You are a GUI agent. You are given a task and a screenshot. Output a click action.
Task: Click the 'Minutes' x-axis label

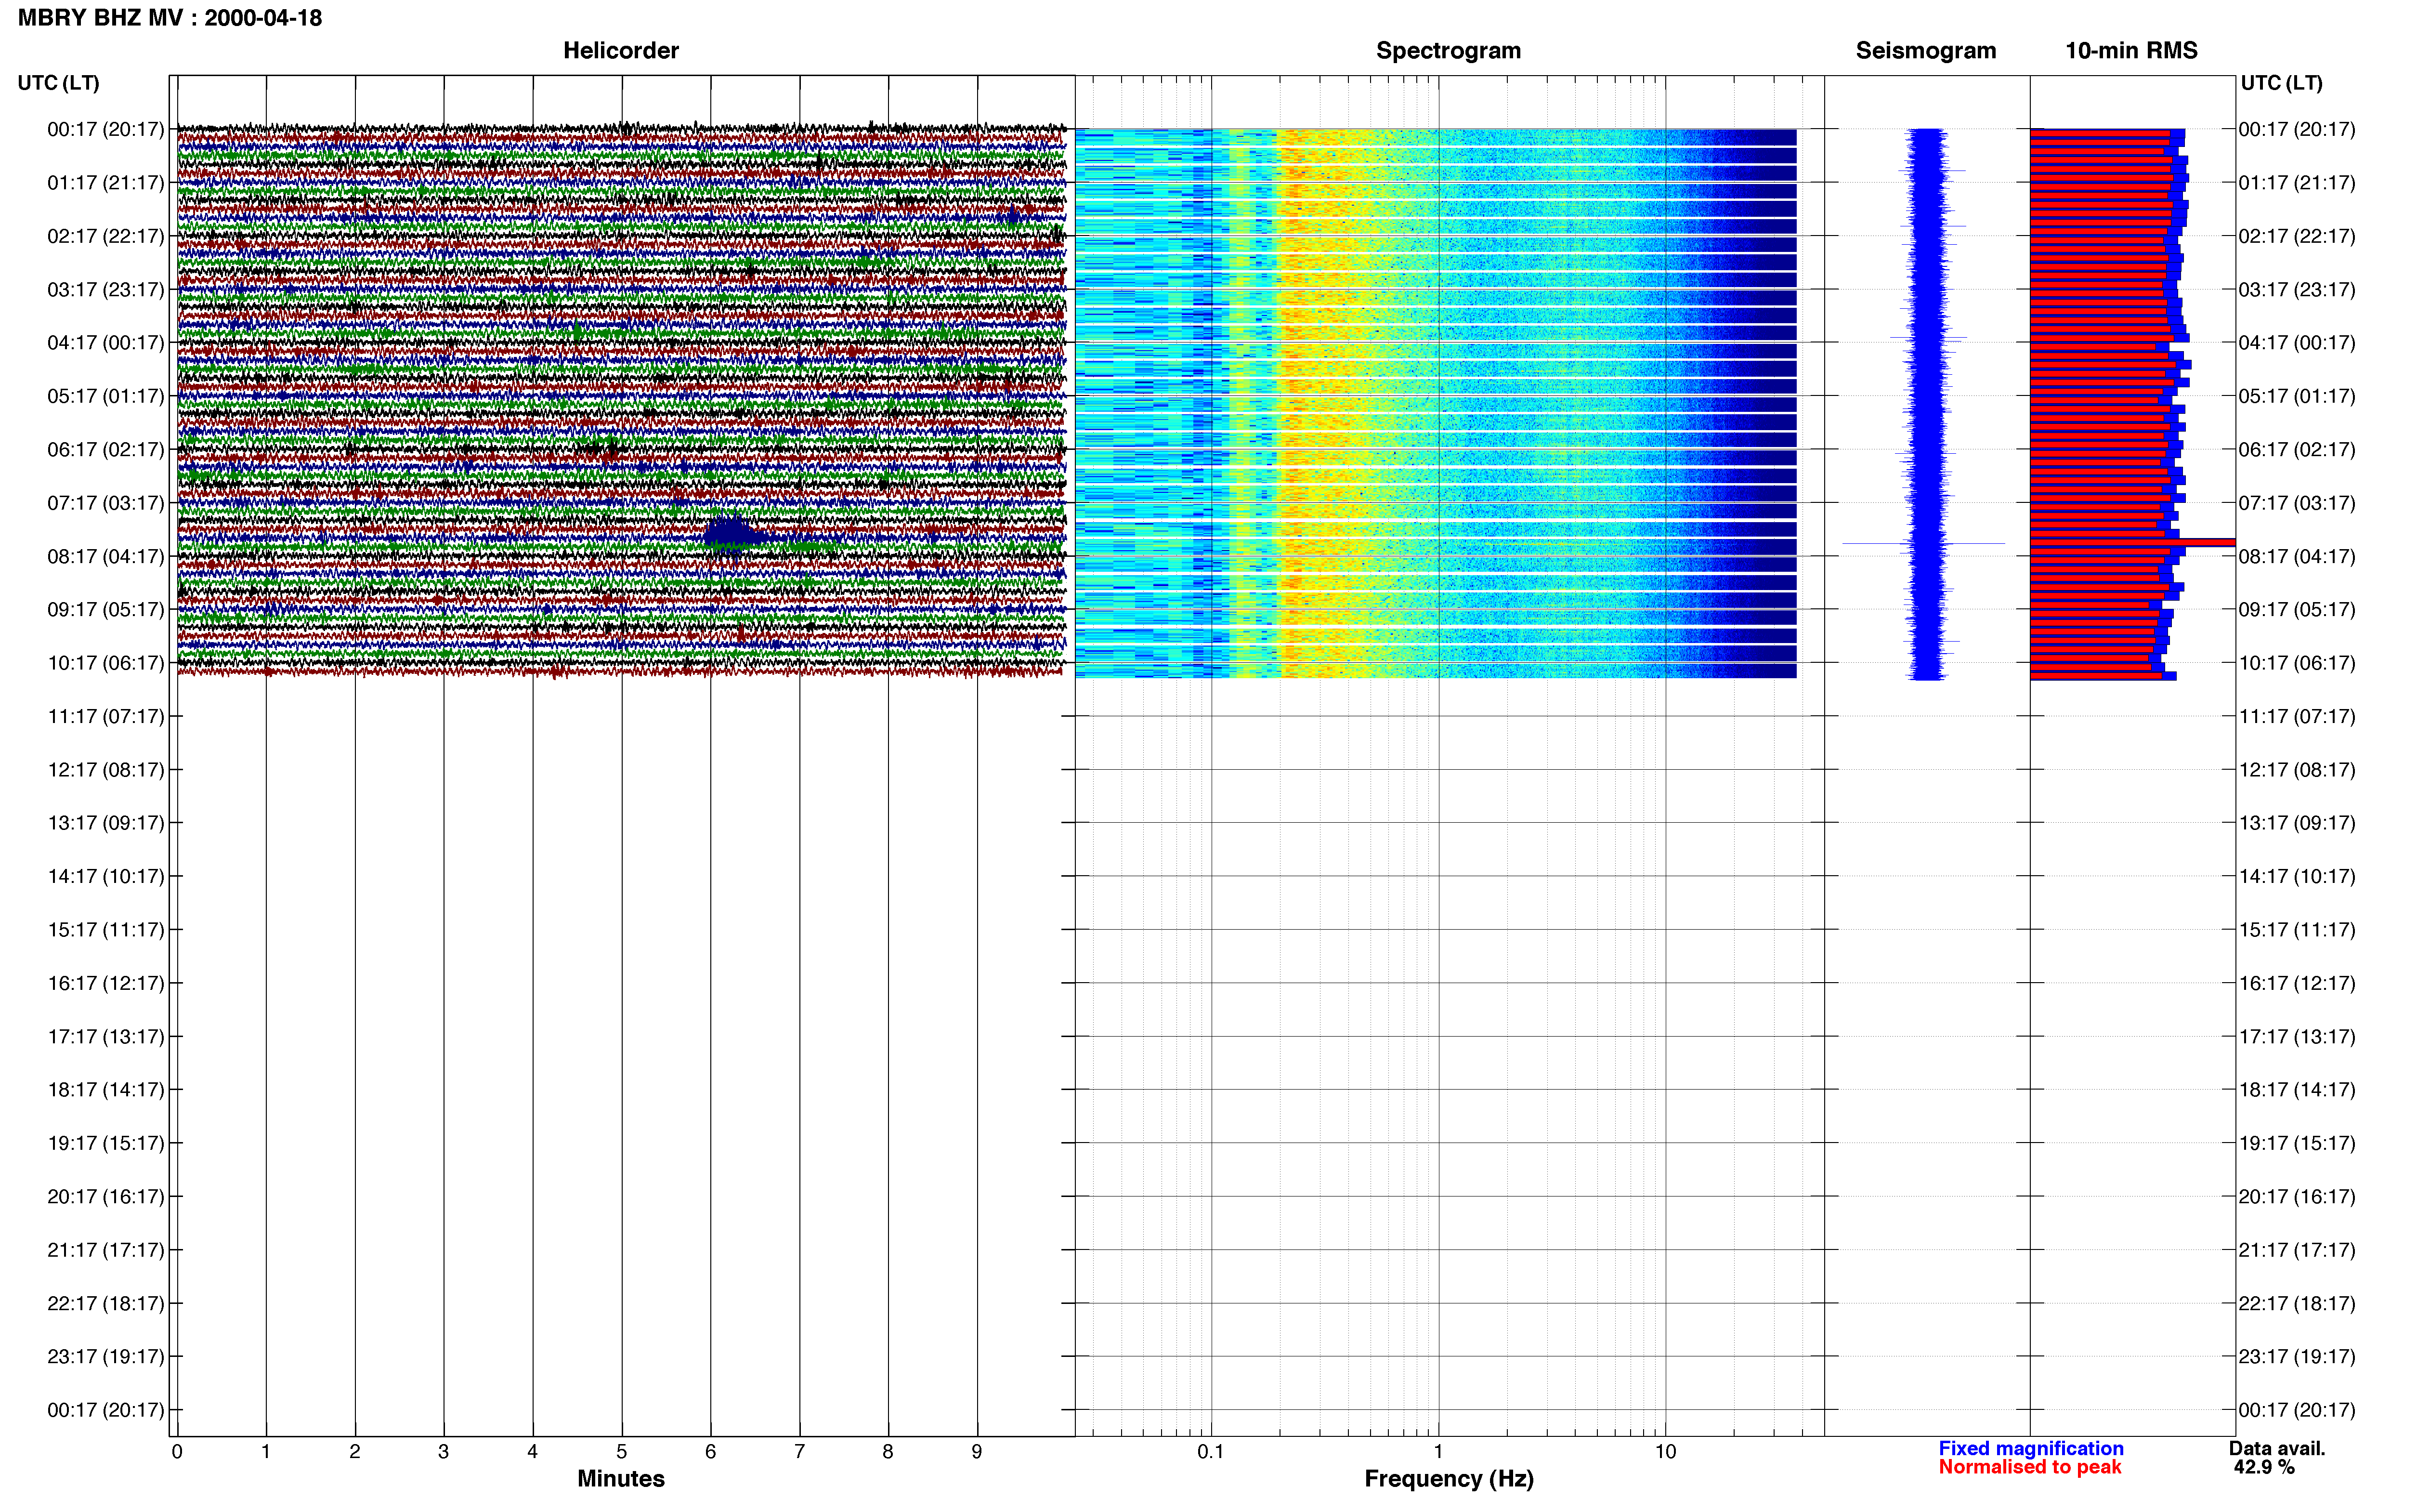(621, 1478)
